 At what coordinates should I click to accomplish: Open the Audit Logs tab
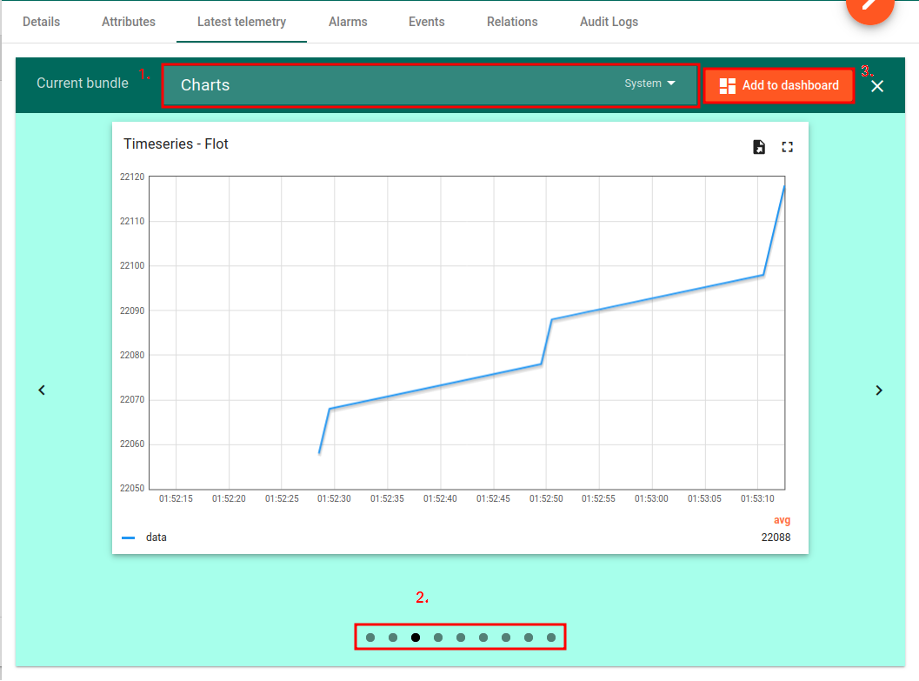pyautogui.click(x=609, y=22)
